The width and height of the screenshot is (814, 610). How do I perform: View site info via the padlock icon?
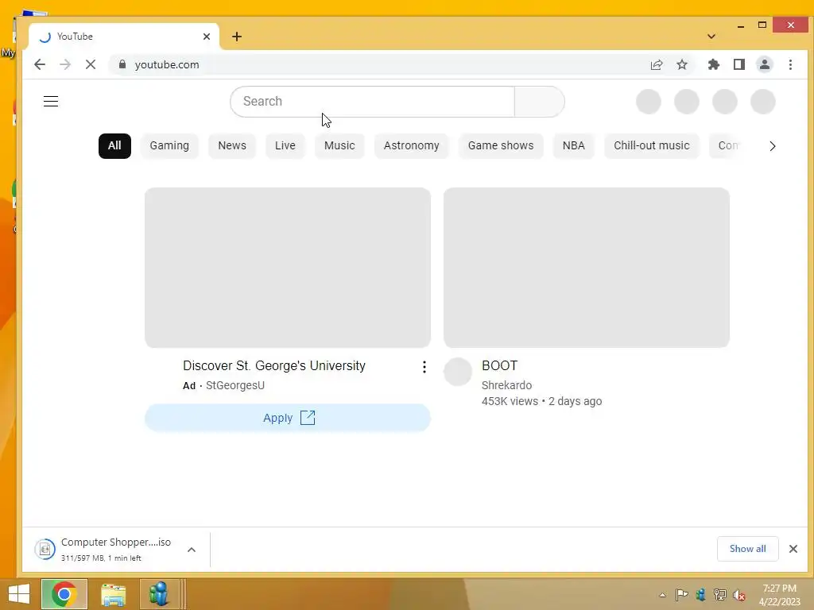[x=122, y=64]
